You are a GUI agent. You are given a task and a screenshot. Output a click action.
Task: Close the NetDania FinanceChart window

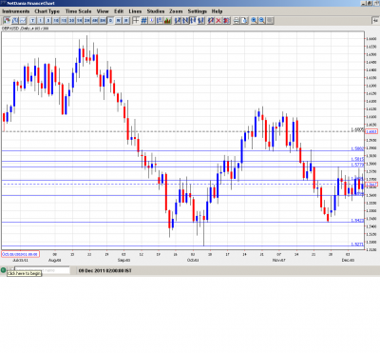coord(377,3)
